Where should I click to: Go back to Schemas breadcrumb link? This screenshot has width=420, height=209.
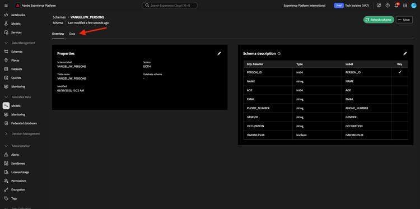[x=59, y=17]
